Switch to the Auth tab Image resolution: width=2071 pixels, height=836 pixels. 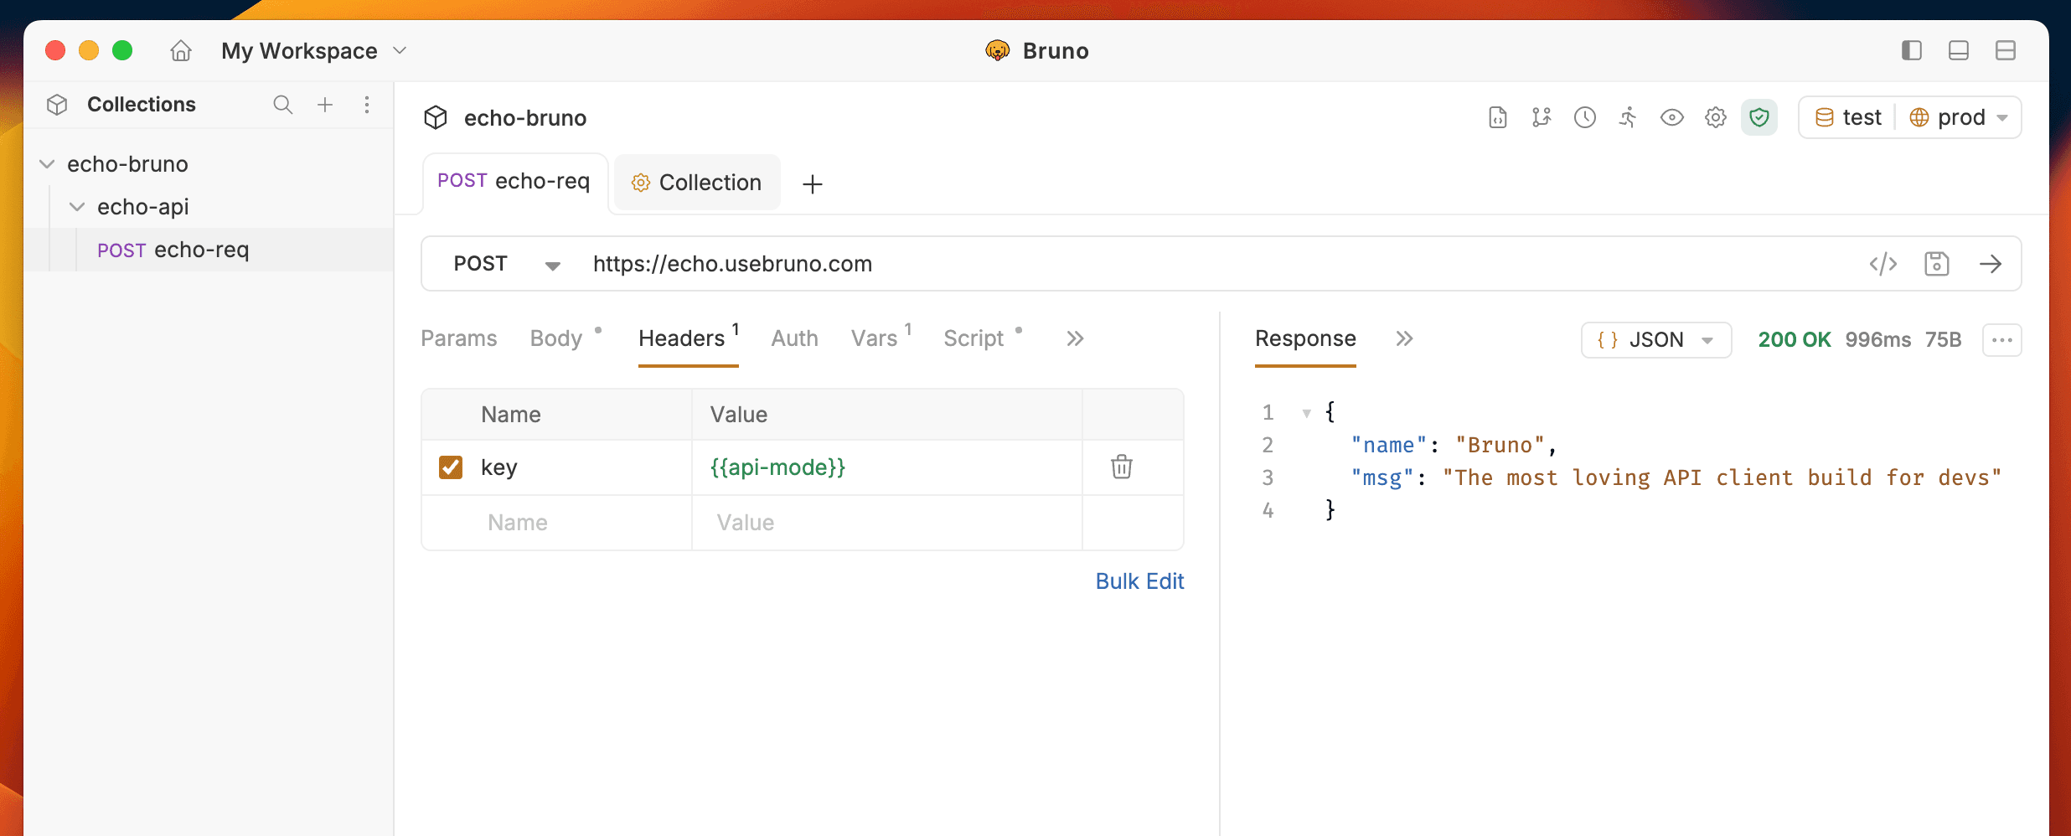pos(794,338)
